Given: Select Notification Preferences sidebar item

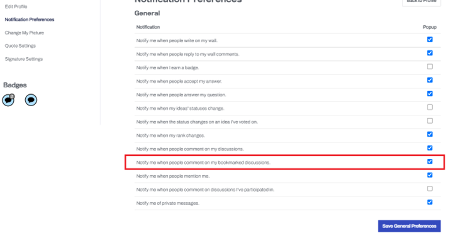Looking at the screenshot, I should point(30,19).
